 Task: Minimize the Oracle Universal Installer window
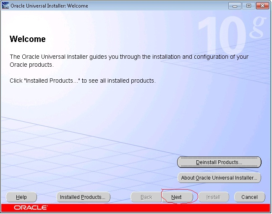[x=235, y=6]
